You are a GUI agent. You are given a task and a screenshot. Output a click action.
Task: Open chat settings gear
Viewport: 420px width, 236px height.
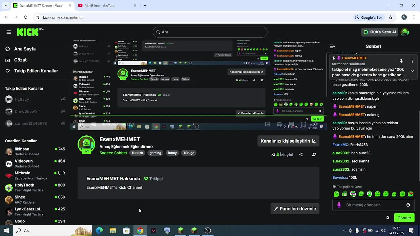click(388, 218)
